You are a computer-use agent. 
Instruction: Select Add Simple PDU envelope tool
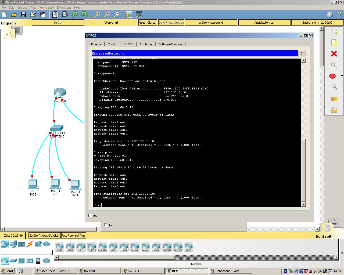coord(334,99)
